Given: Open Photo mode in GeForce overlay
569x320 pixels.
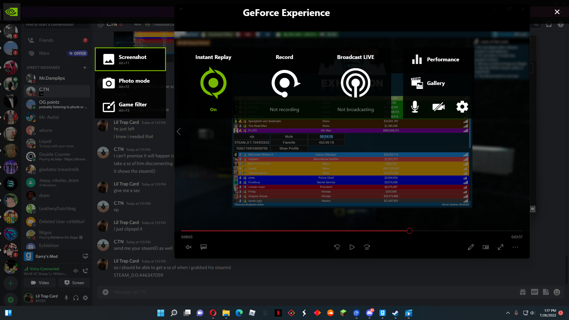Looking at the screenshot, I should (130, 83).
